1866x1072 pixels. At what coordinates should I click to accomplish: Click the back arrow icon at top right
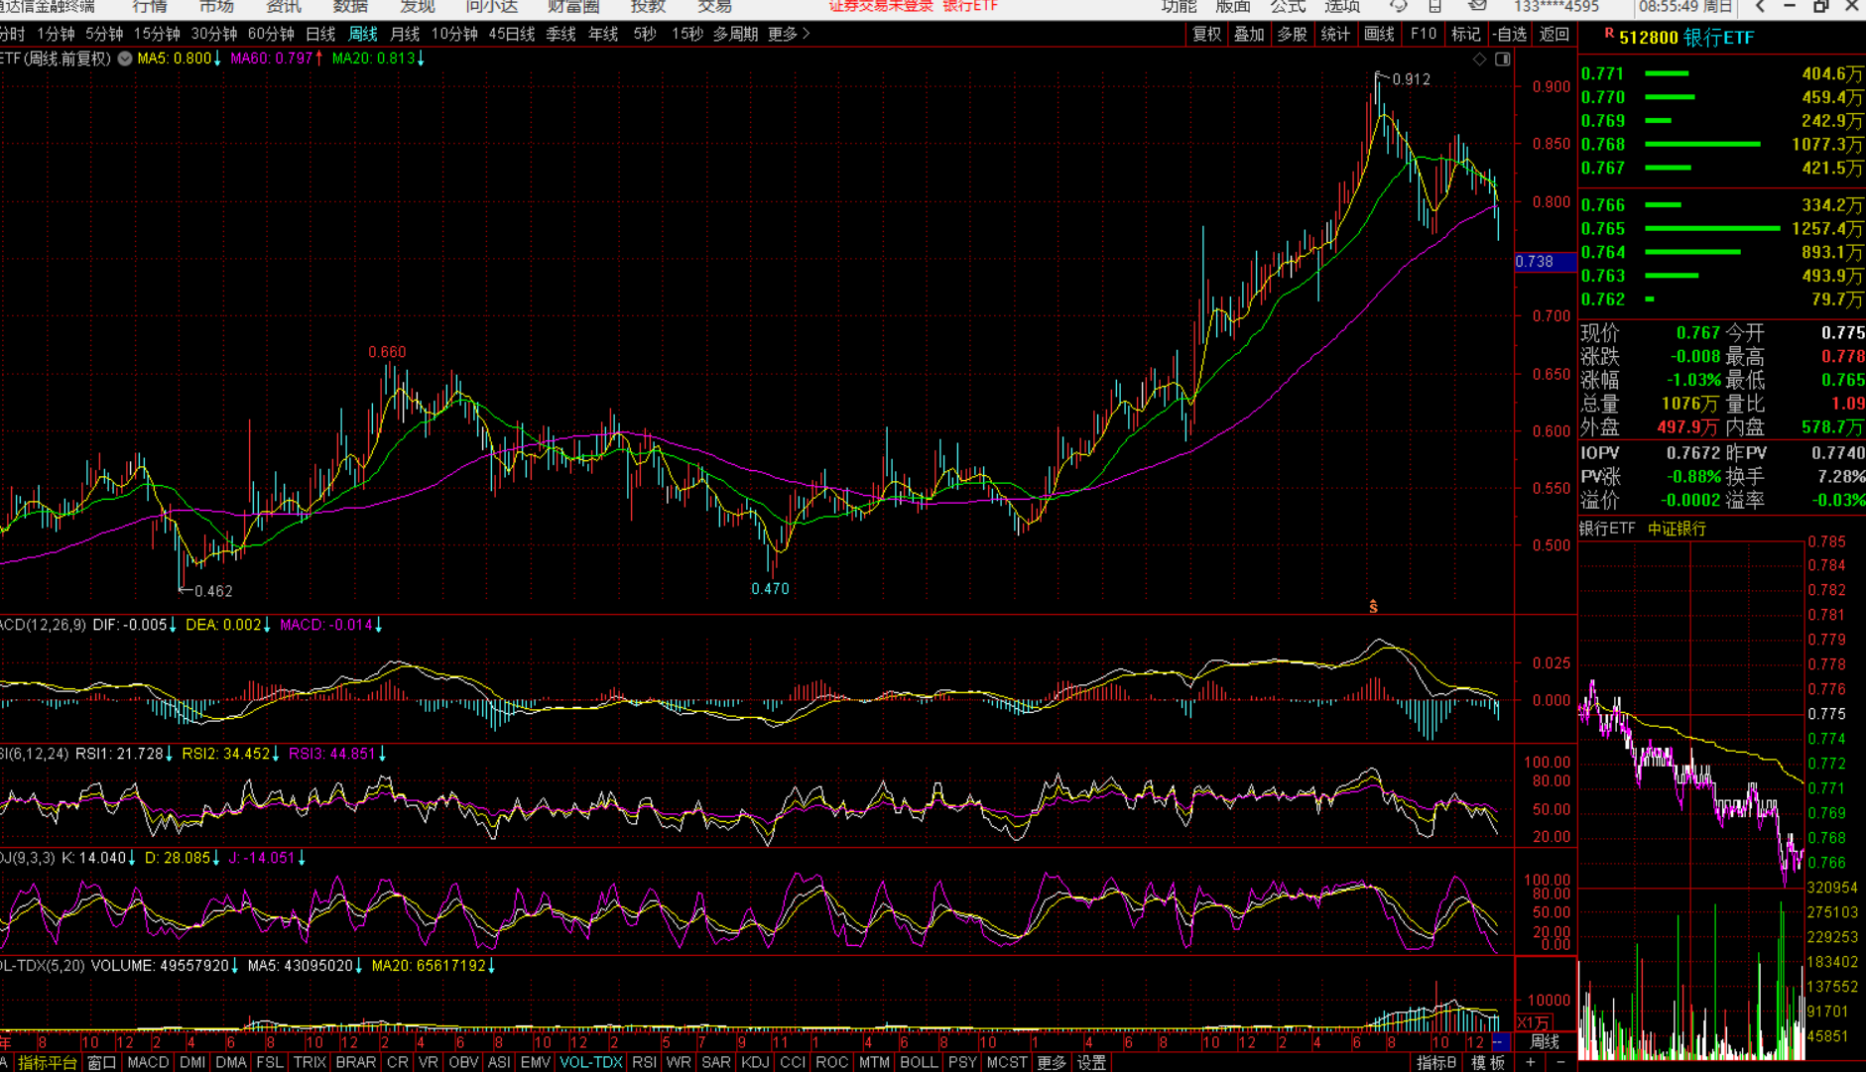1760,6
